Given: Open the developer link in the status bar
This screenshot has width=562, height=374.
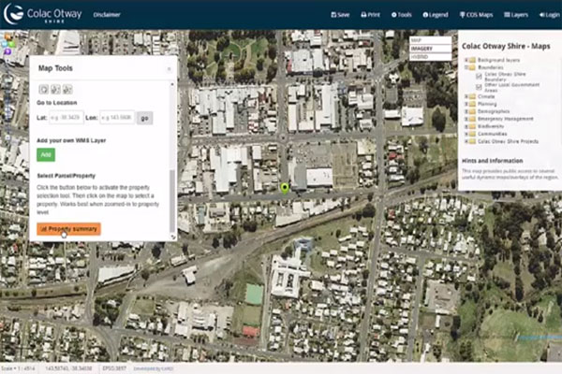Looking at the screenshot, I should pyautogui.click(x=154, y=368).
